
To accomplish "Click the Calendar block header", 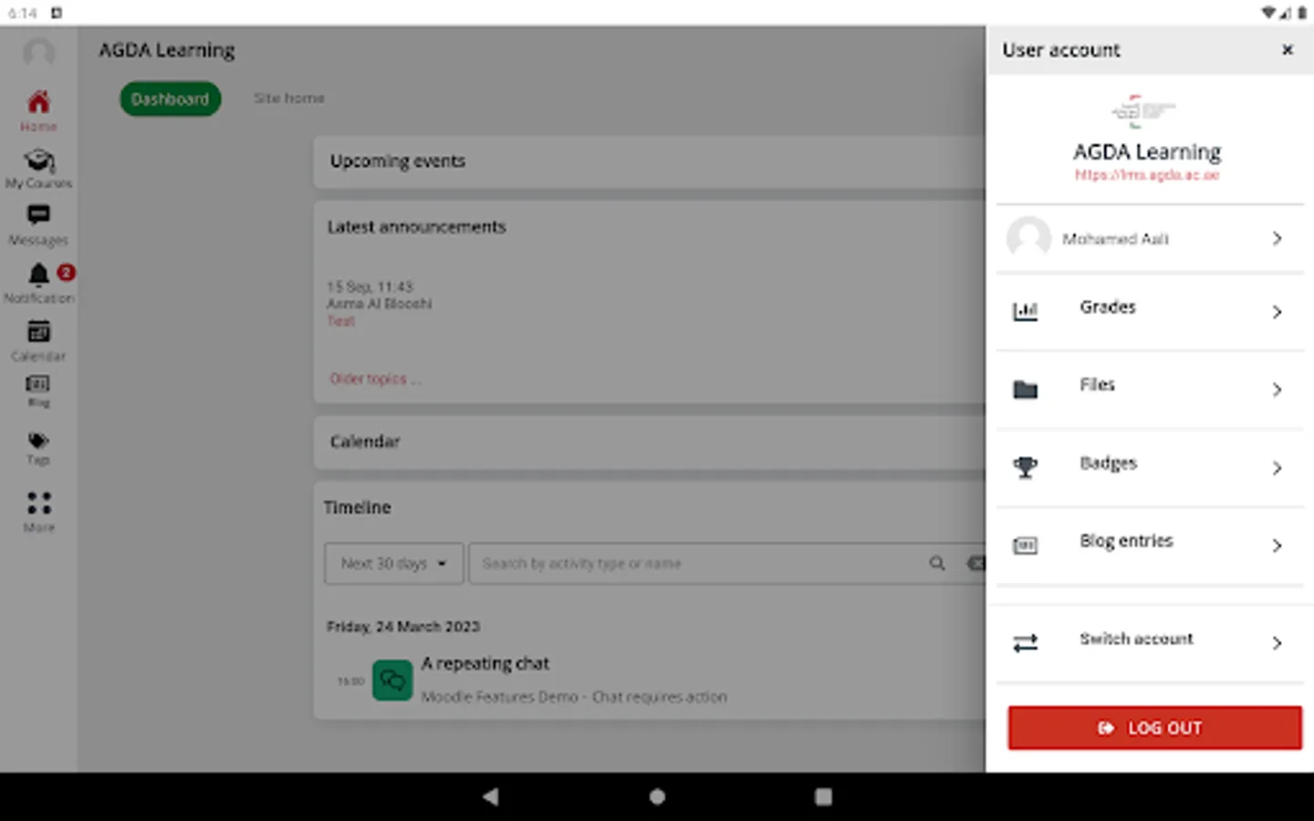I will click(x=650, y=442).
